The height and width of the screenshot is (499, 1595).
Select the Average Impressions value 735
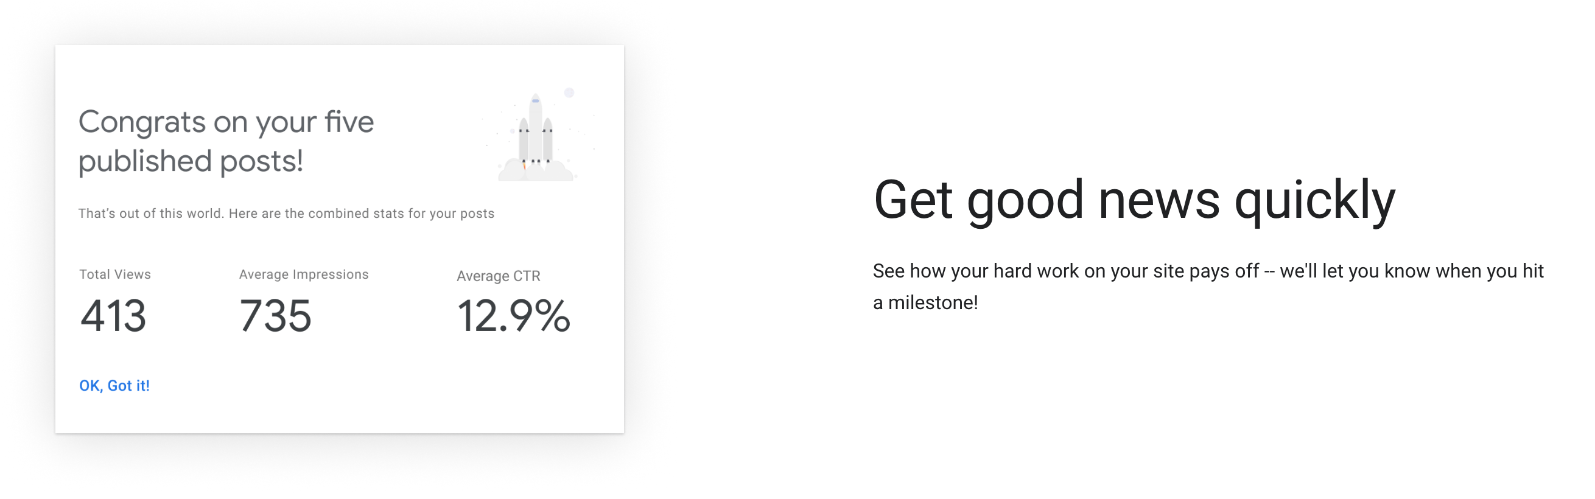point(276,316)
